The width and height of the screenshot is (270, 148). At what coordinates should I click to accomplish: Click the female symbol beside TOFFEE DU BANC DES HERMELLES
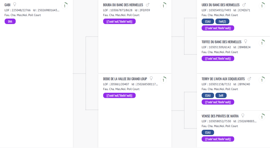pos(246,41)
